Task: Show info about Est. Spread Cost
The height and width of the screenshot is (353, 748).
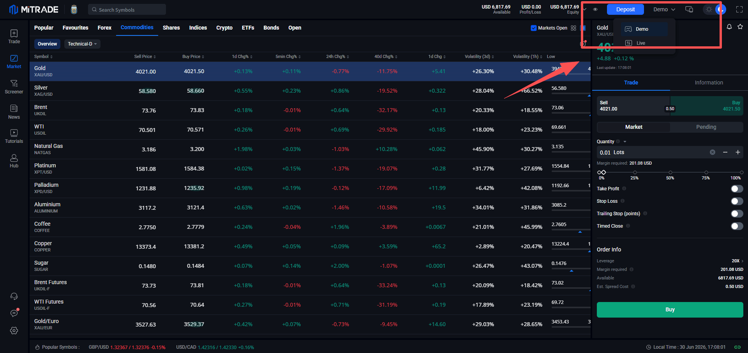Action: click(633, 286)
